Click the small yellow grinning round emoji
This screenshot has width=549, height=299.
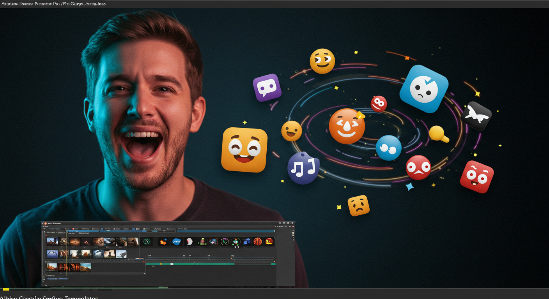(x=292, y=131)
